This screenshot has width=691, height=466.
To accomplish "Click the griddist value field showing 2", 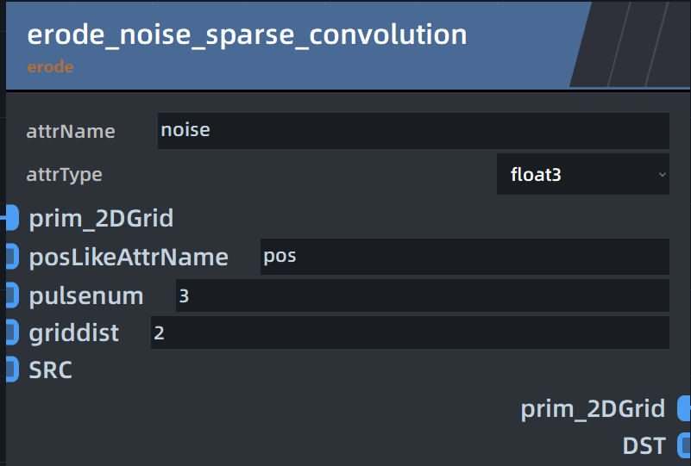I will pyautogui.click(x=410, y=332).
